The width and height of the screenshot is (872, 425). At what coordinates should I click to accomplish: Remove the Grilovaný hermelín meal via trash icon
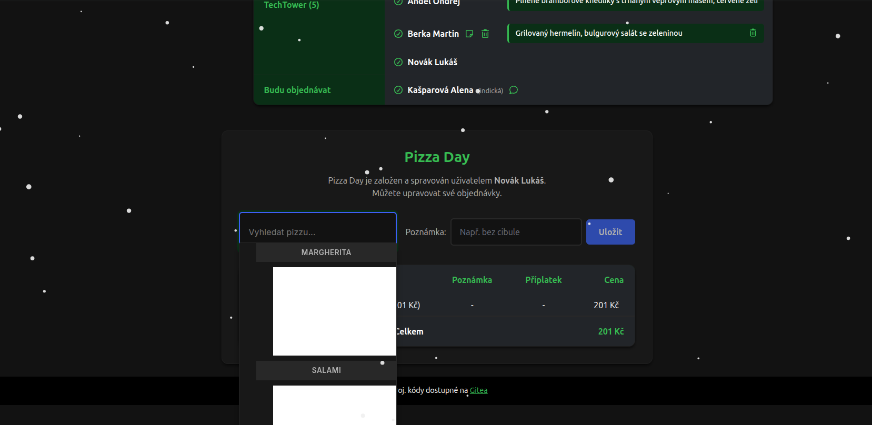click(753, 33)
